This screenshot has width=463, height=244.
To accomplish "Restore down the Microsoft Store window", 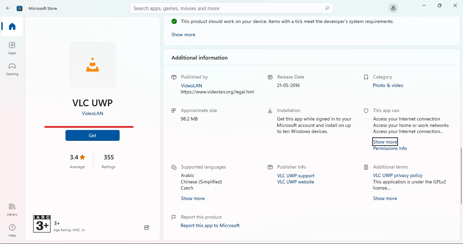I will coord(440,5).
